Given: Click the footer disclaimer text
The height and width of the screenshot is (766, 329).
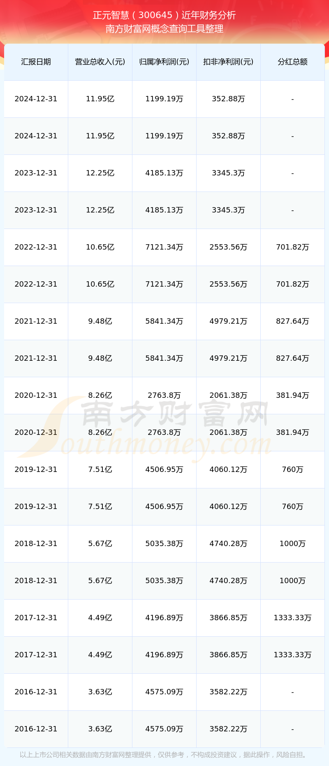Looking at the screenshot, I should coord(164,755).
